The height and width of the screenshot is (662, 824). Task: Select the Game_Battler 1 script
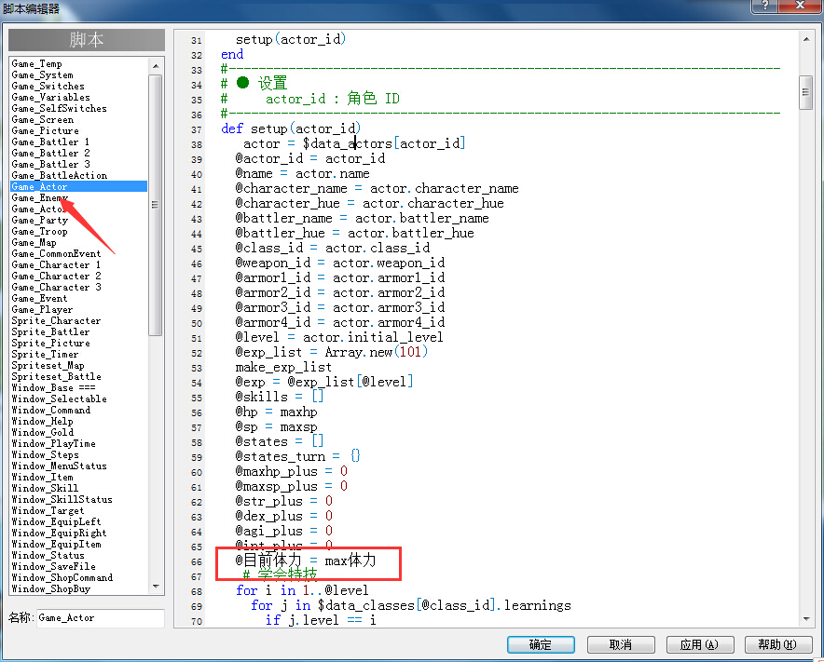click(x=50, y=142)
